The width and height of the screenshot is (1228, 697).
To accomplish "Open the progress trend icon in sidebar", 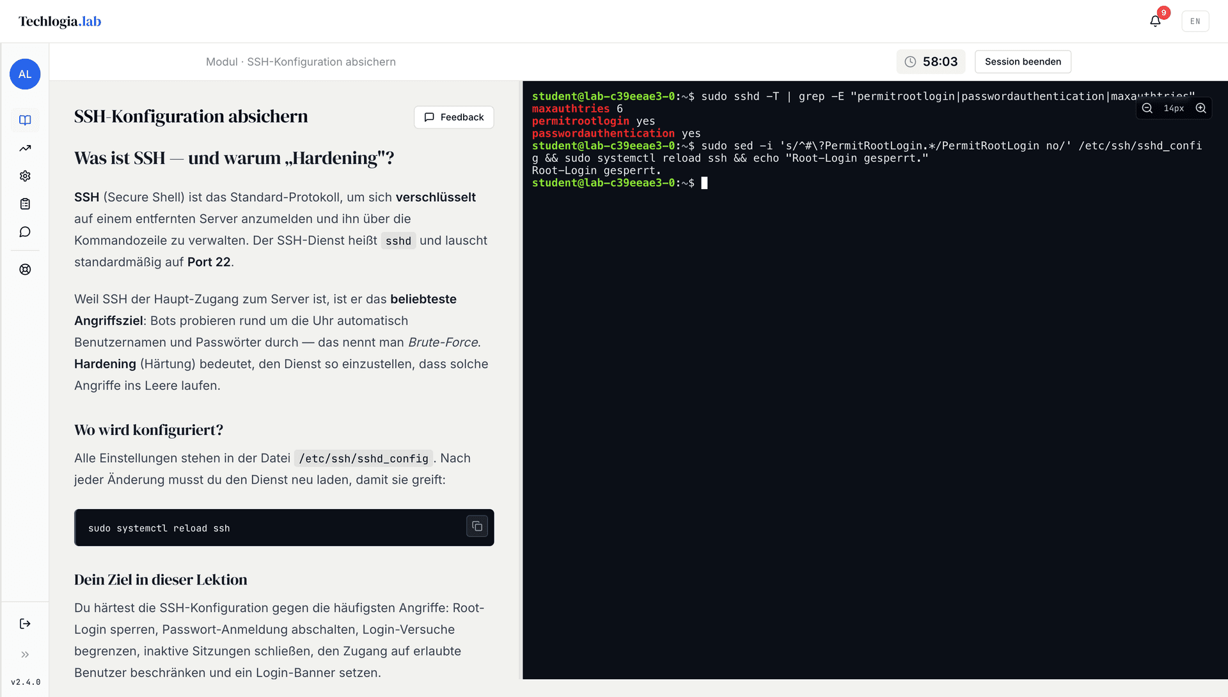I will pos(25,148).
